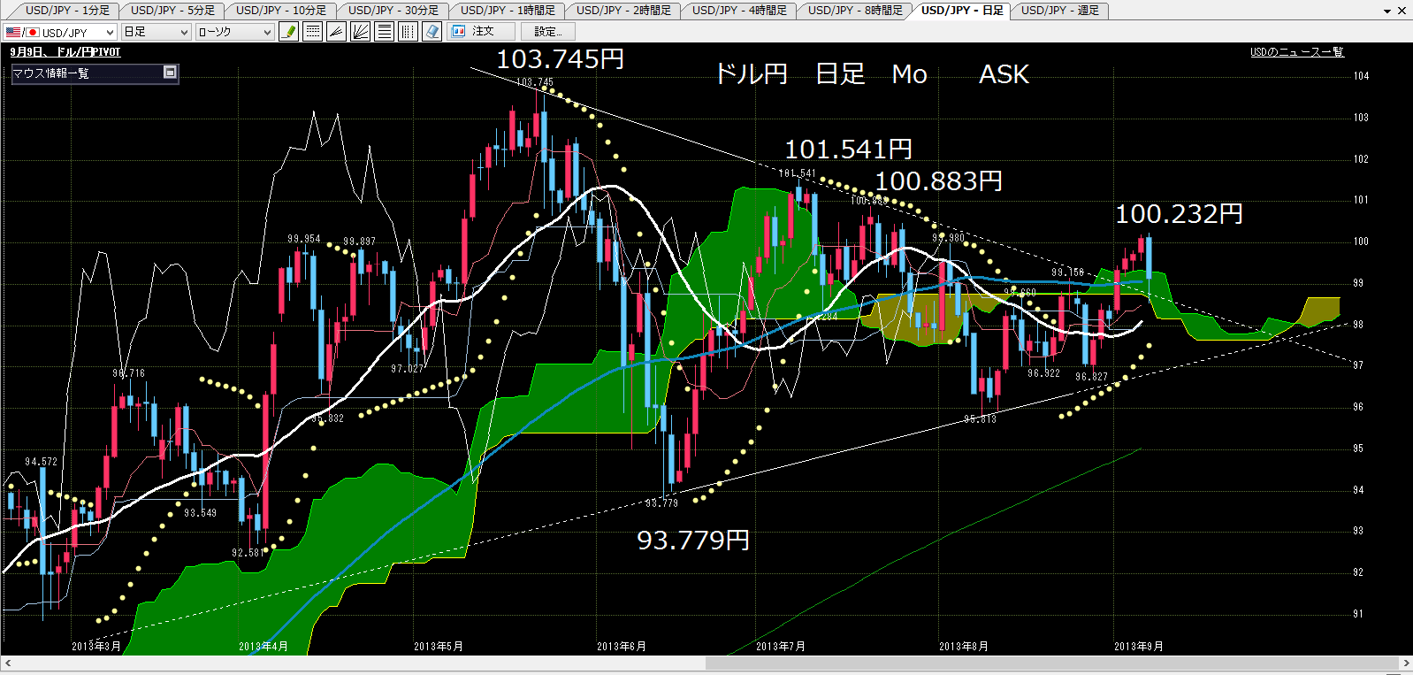Click the scrollbar left arrow
The image size is (1413, 675).
coord(7,663)
